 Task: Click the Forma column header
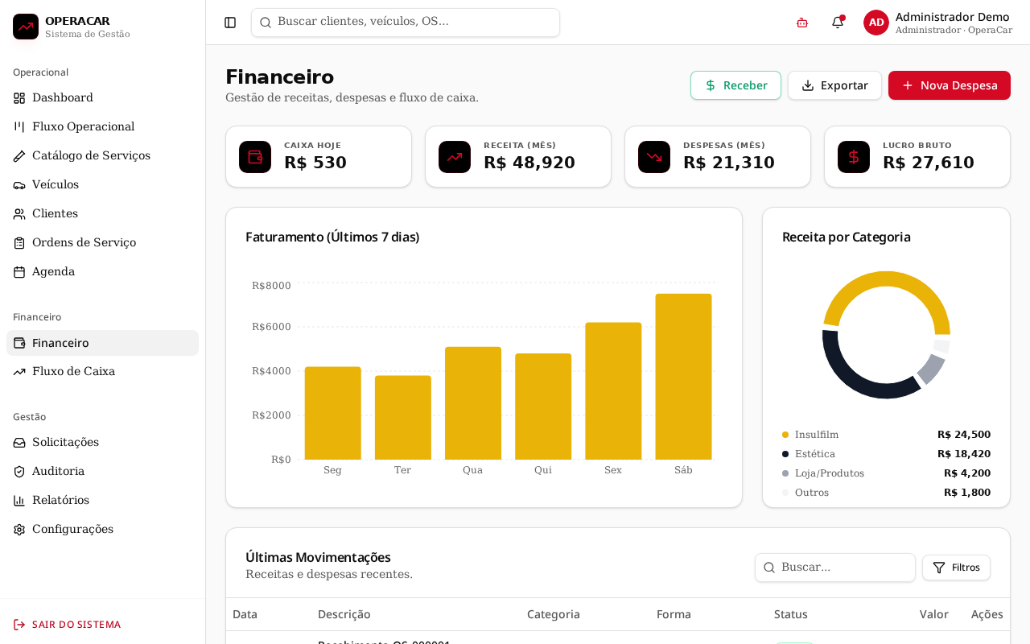[x=674, y=614]
